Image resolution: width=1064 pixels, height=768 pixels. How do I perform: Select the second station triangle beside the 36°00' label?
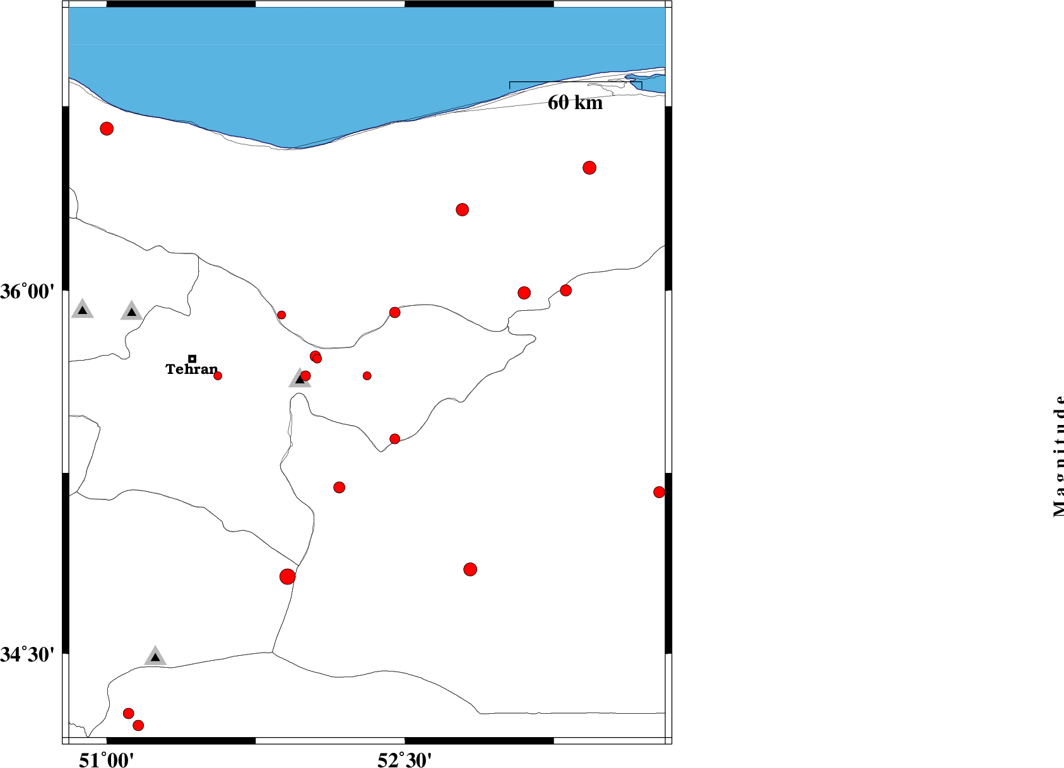pyautogui.click(x=131, y=311)
